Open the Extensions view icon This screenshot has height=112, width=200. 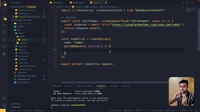click(4, 40)
